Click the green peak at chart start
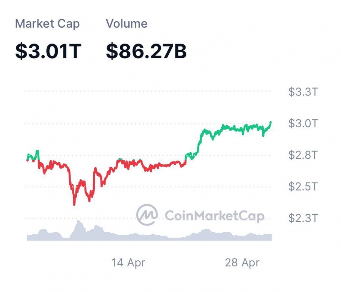 coord(38,151)
